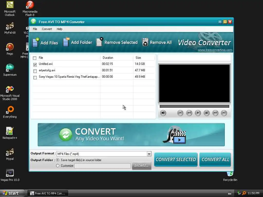Click the Add Folder toolbar button

coord(78,42)
